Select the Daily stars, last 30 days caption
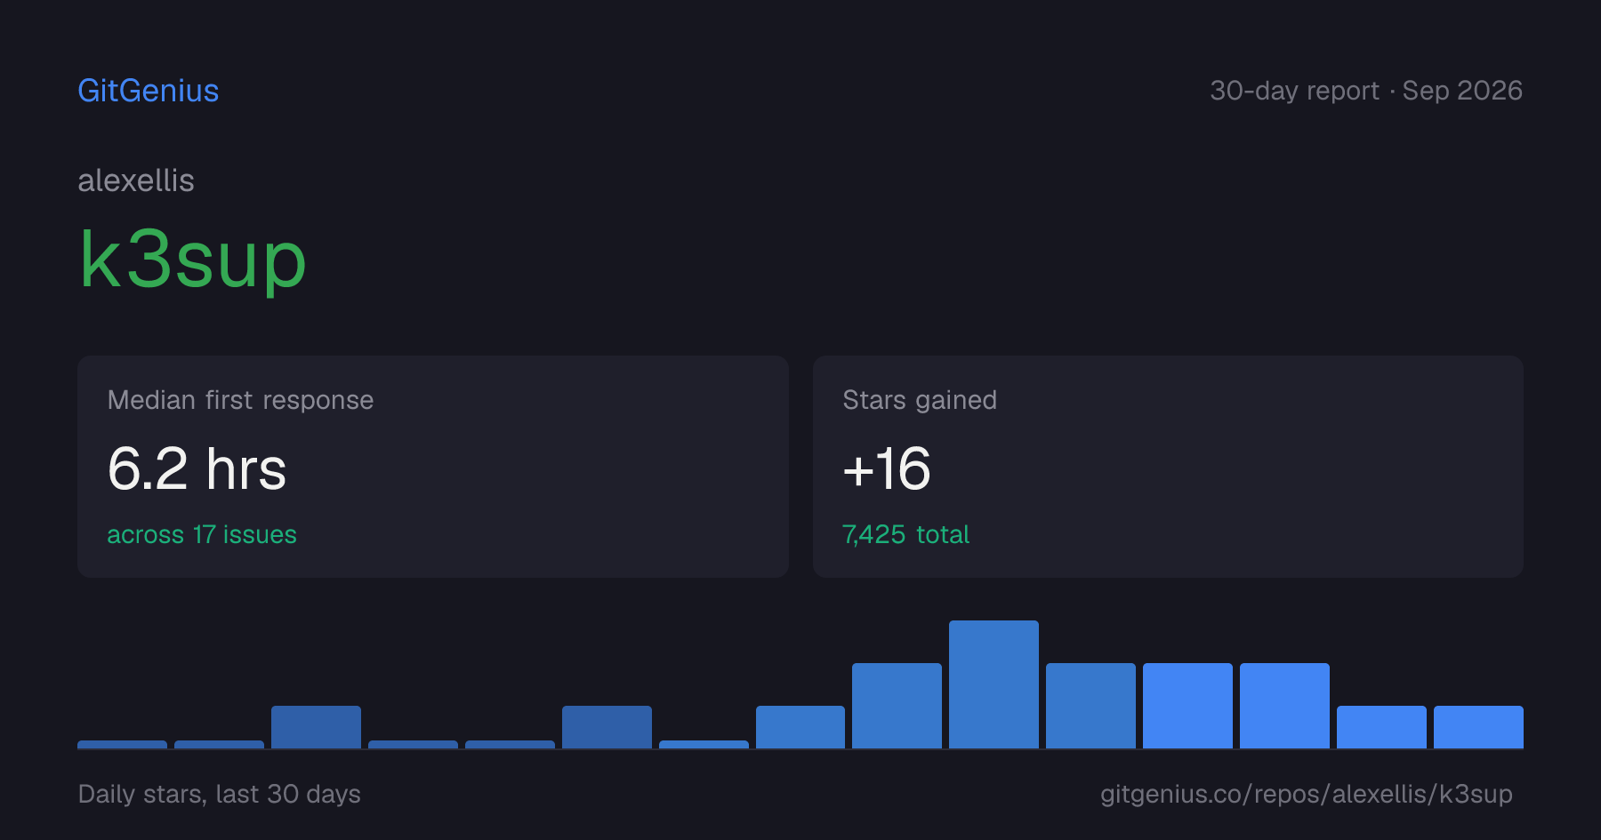 pyautogui.click(x=220, y=794)
